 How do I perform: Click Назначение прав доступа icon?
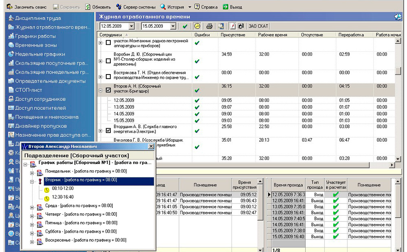(11, 135)
